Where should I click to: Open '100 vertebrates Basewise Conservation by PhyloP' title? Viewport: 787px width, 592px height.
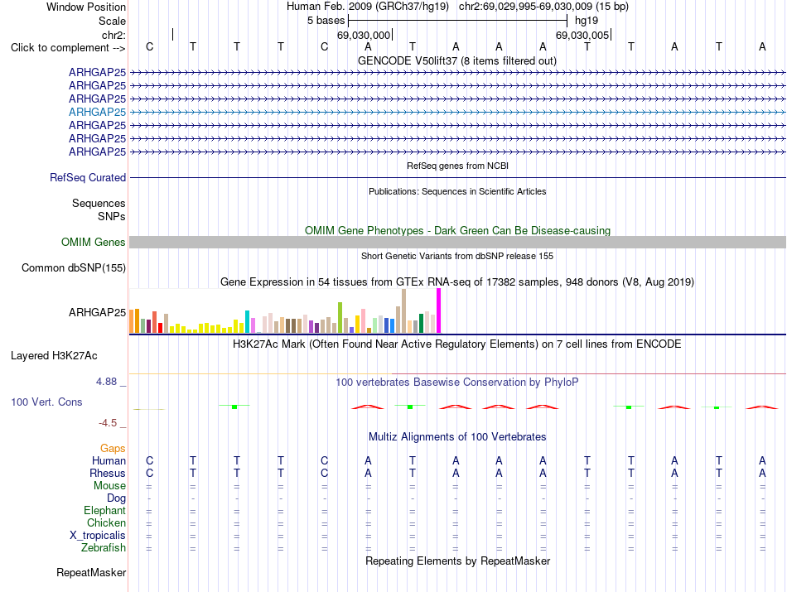pos(457,383)
